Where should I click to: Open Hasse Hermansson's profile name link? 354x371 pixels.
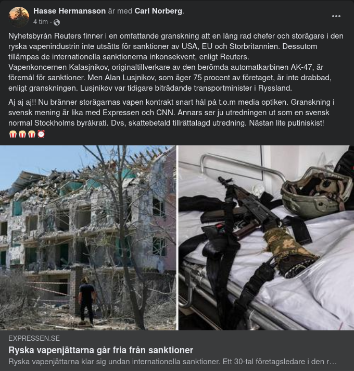[x=69, y=11]
